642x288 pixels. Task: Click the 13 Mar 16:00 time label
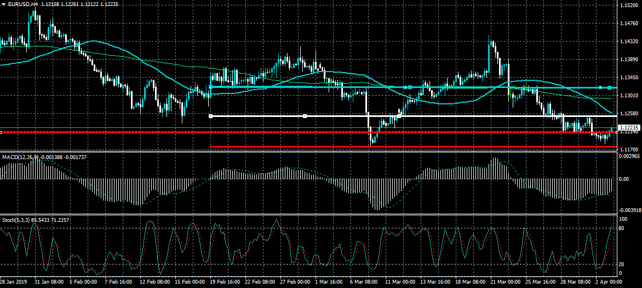(436, 282)
